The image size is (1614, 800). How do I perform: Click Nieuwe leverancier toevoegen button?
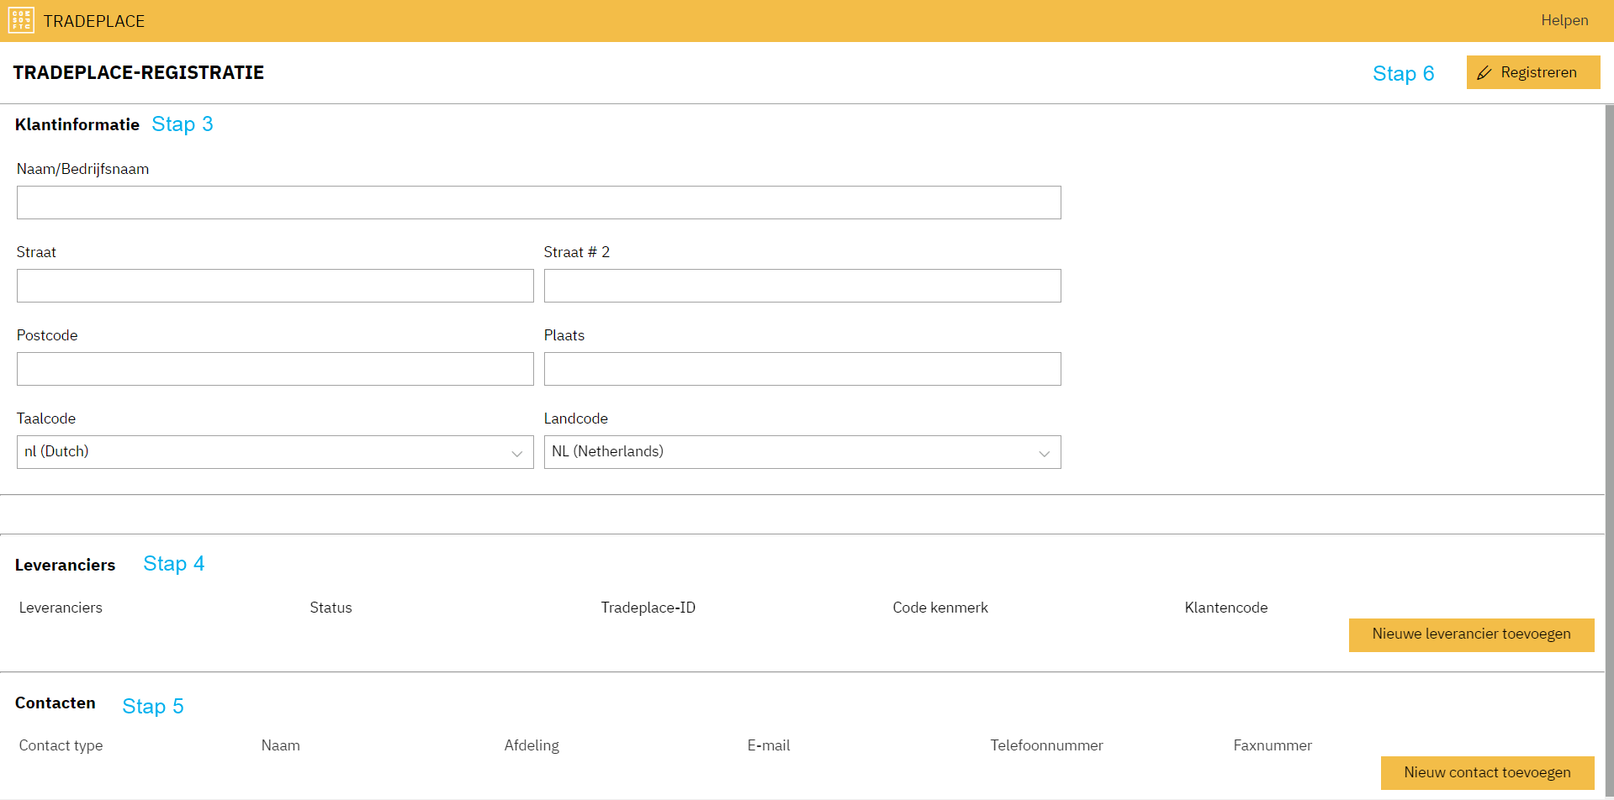coord(1470,634)
